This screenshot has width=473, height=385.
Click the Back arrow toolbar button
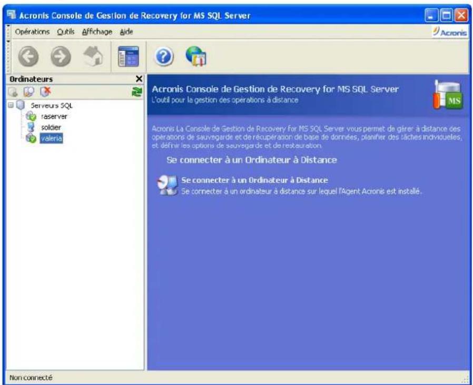[x=28, y=56]
